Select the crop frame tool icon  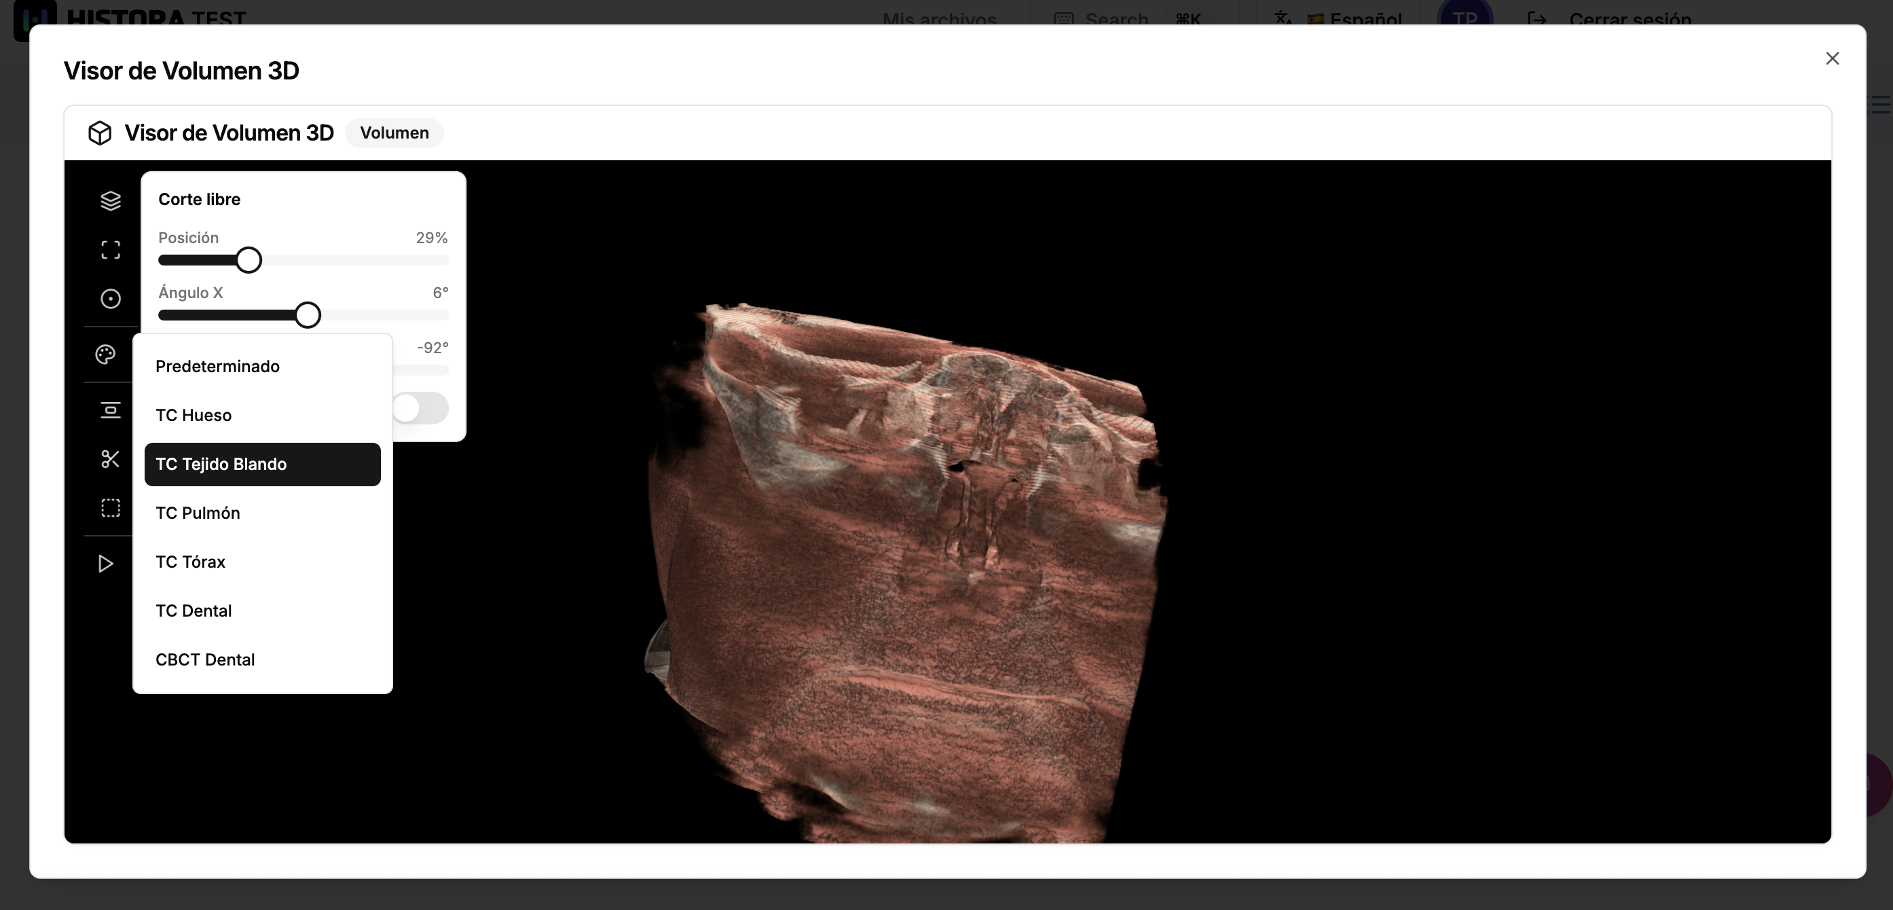point(110,410)
